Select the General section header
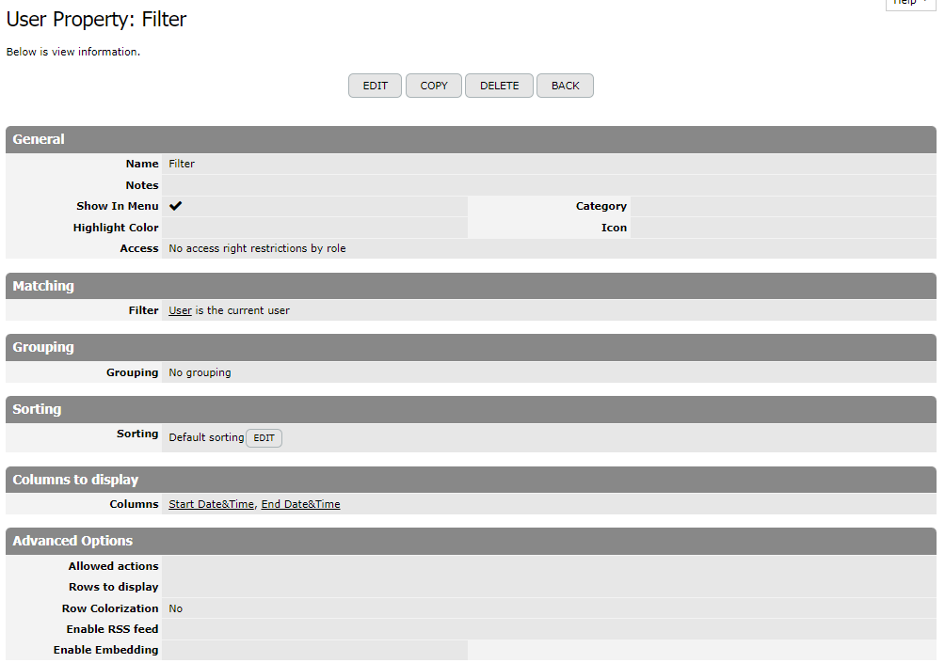The image size is (945, 663). click(x=39, y=139)
